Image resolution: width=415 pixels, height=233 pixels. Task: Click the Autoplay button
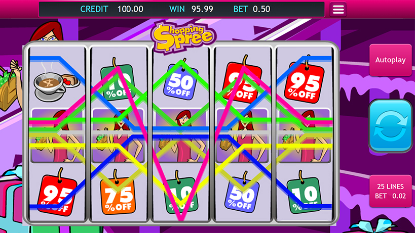click(x=390, y=60)
